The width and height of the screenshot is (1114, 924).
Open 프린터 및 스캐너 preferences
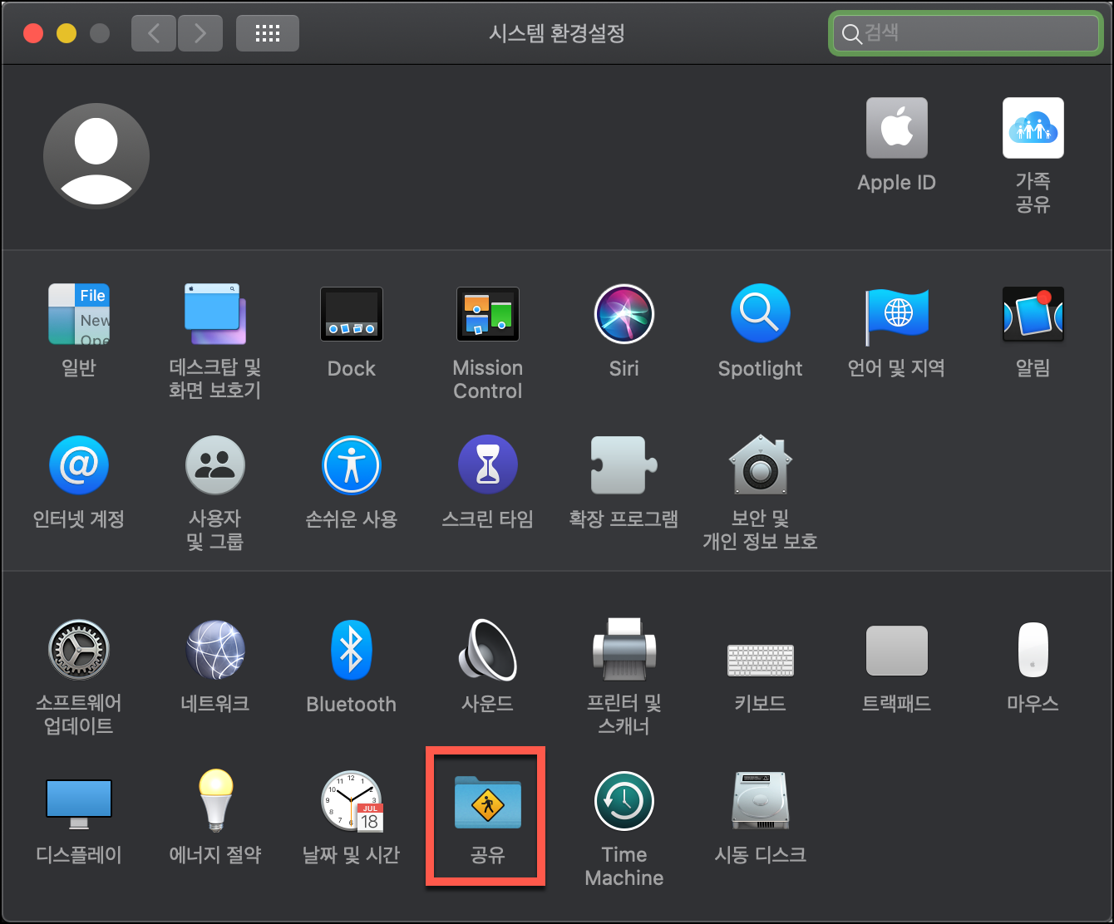[624, 649]
